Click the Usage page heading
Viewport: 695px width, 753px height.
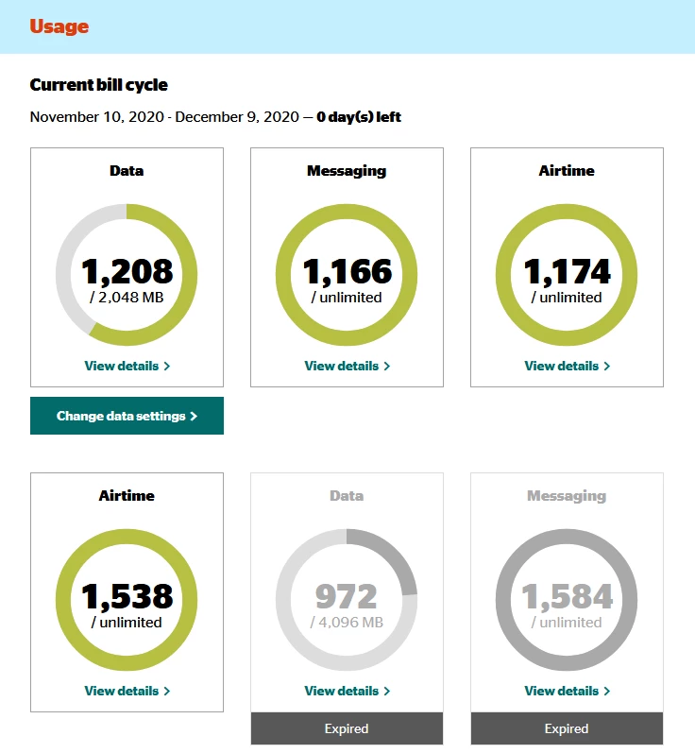point(59,26)
